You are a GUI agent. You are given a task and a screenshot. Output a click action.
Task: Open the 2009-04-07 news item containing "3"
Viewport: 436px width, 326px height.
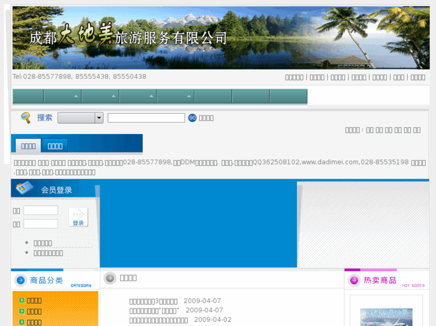(153, 301)
